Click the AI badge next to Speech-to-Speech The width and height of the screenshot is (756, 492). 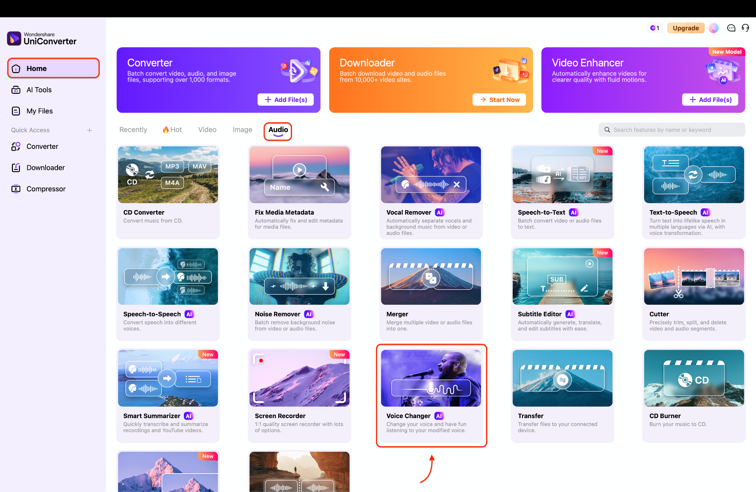pyautogui.click(x=189, y=314)
